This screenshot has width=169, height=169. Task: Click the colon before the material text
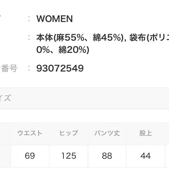tap(30, 38)
